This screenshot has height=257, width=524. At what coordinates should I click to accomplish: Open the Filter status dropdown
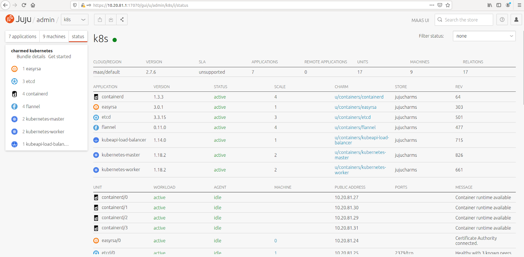point(484,36)
